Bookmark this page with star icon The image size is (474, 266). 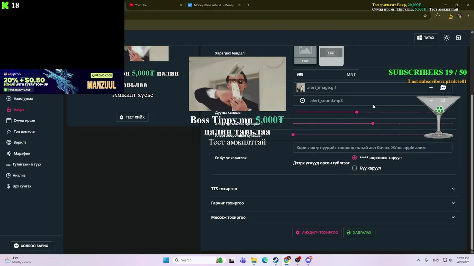[425, 16]
